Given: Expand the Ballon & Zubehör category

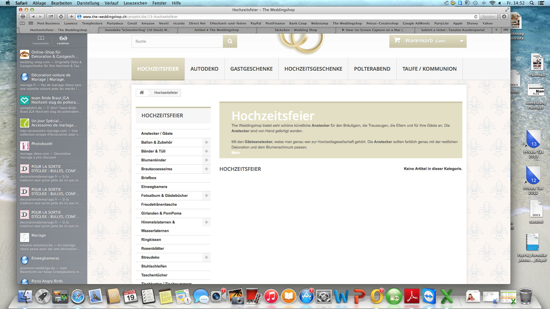Looking at the screenshot, I should 206,142.
